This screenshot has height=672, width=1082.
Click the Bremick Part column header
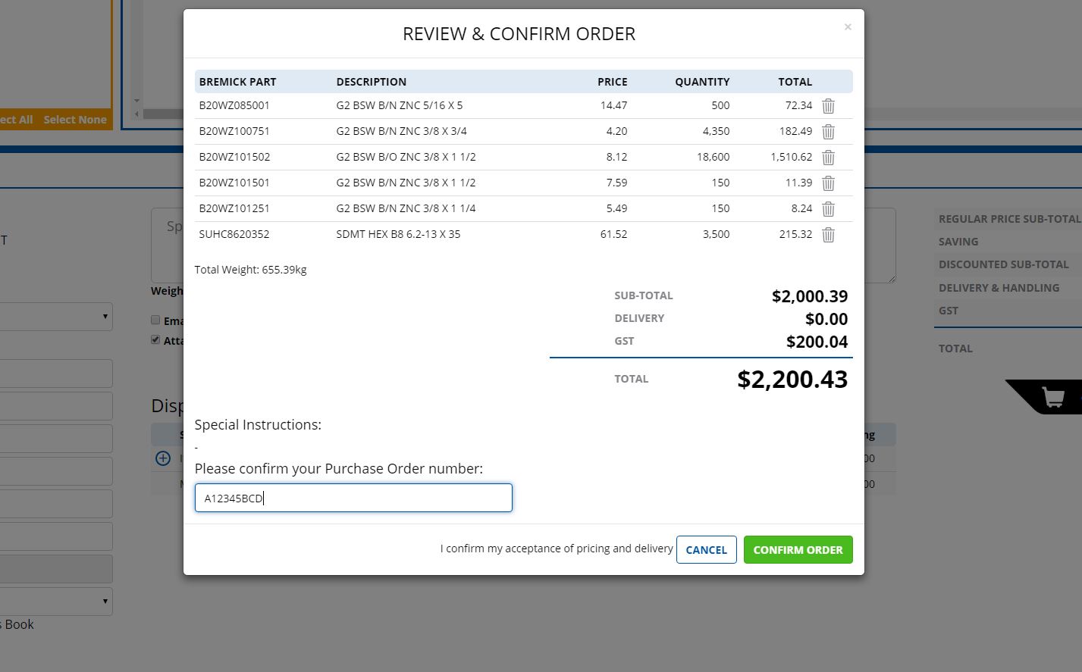[x=237, y=82]
